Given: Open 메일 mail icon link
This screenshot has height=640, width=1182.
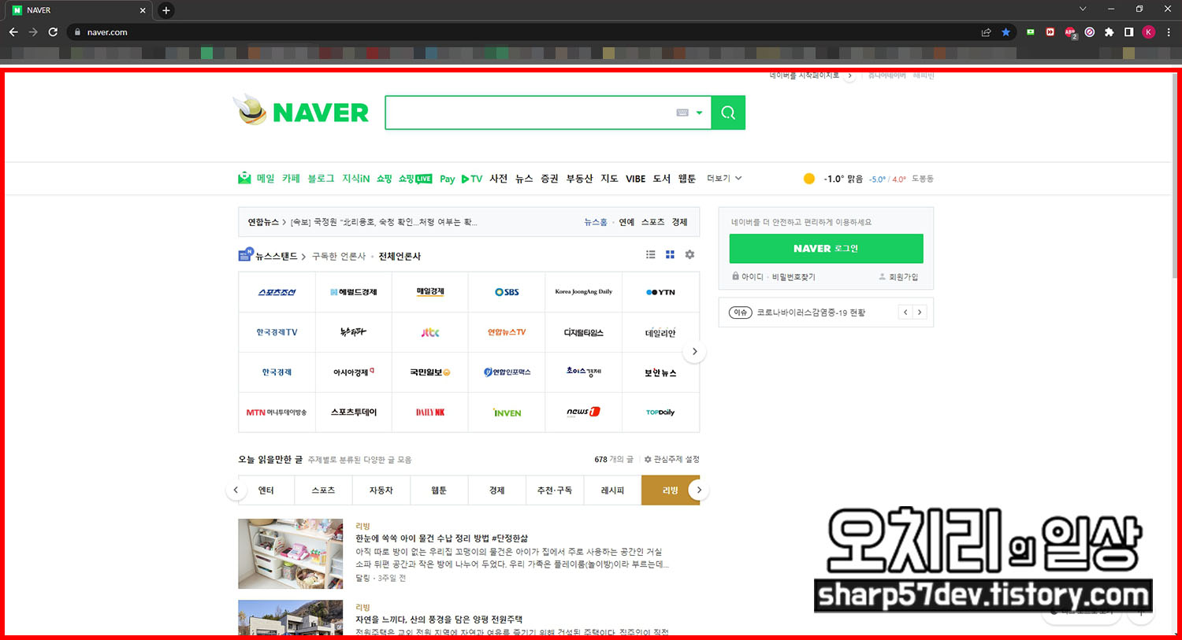Looking at the screenshot, I should [244, 179].
